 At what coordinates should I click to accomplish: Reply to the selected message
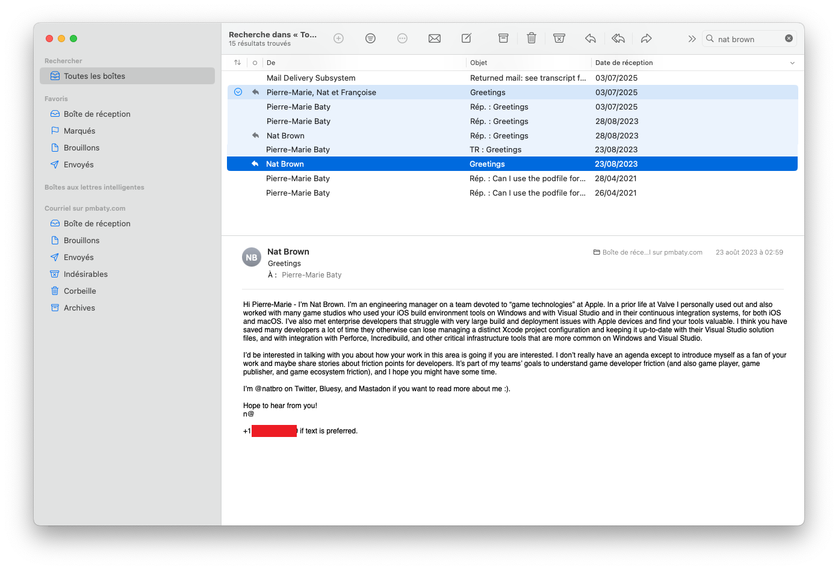click(x=590, y=39)
